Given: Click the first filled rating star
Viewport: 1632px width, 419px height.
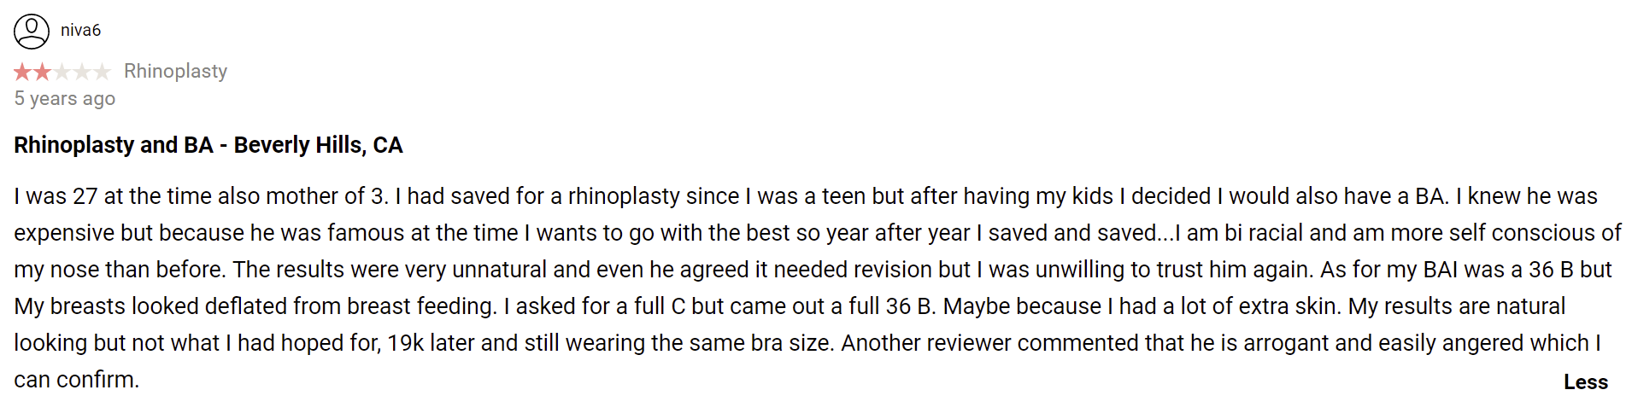Looking at the screenshot, I should pyautogui.click(x=23, y=72).
